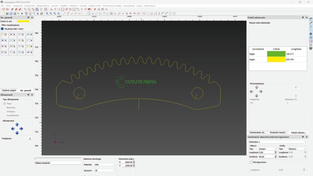Expand the Particolare 1 dropdown
Image resolution: width=313 pixels, height=176 pixels.
point(278,142)
